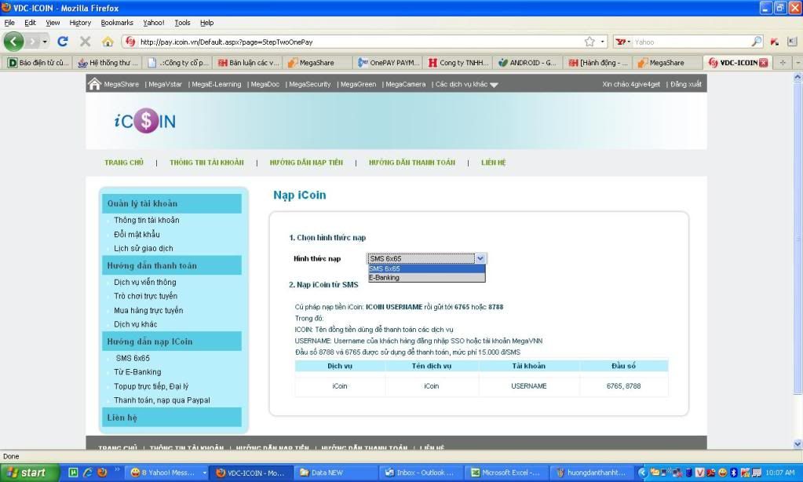803x482 pixels.
Task: Click the '6765, 8788' table cell
Action: [x=623, y=386]
